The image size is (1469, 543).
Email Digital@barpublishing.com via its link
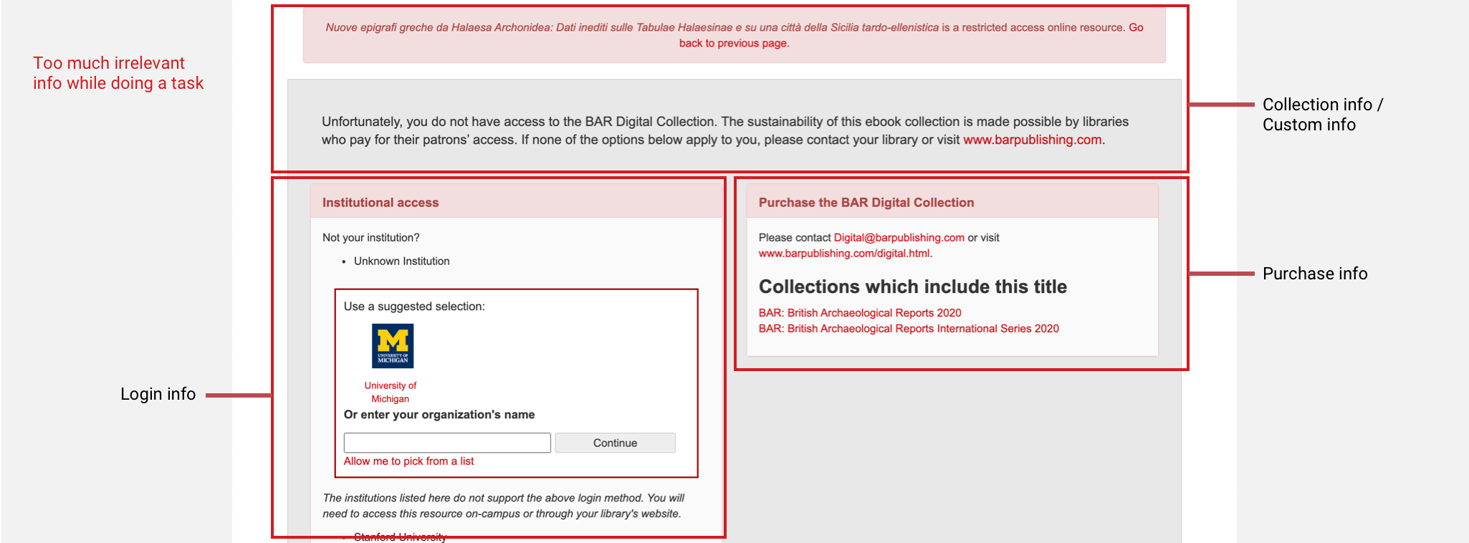click(899, 238)
